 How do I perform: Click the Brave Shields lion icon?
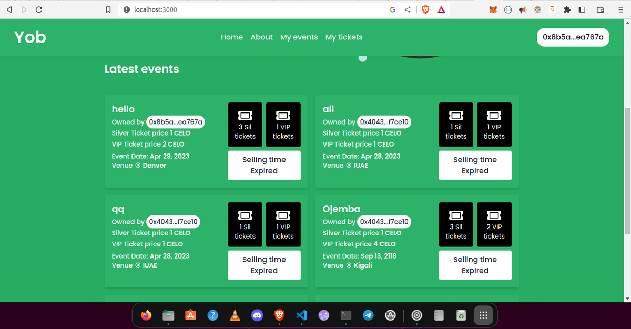425,9
